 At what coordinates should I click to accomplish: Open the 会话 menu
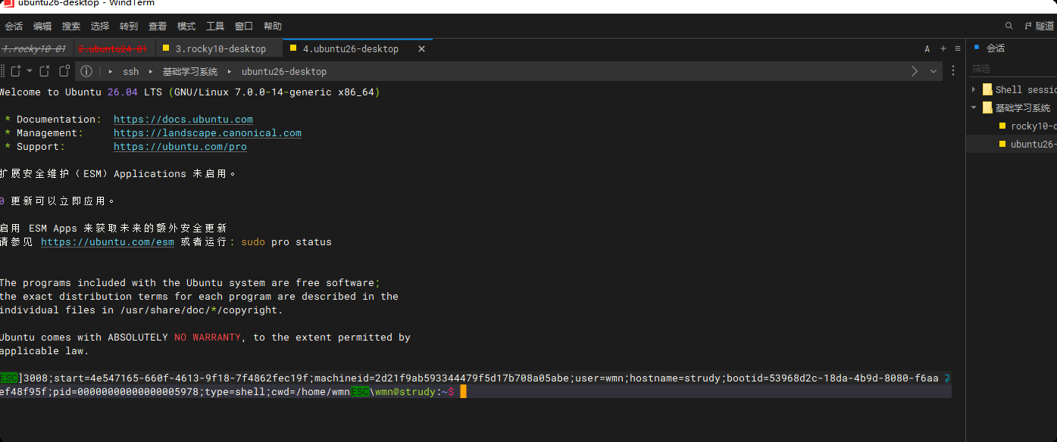[x=14, y=26]
